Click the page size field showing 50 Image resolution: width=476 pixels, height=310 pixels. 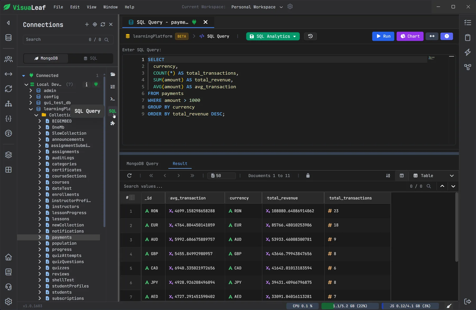(222, 176)
